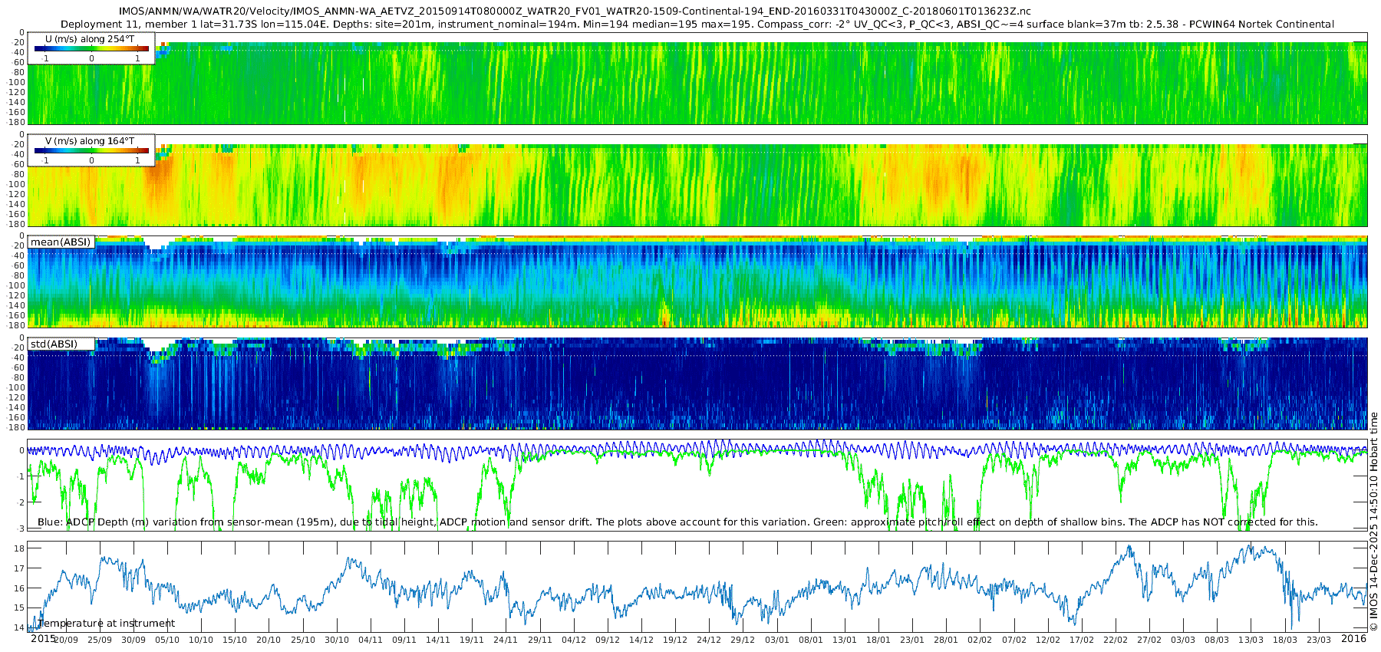Screen dimensions: 1381x652
Task: Click the 20/09 date tick
Action: 65,640
